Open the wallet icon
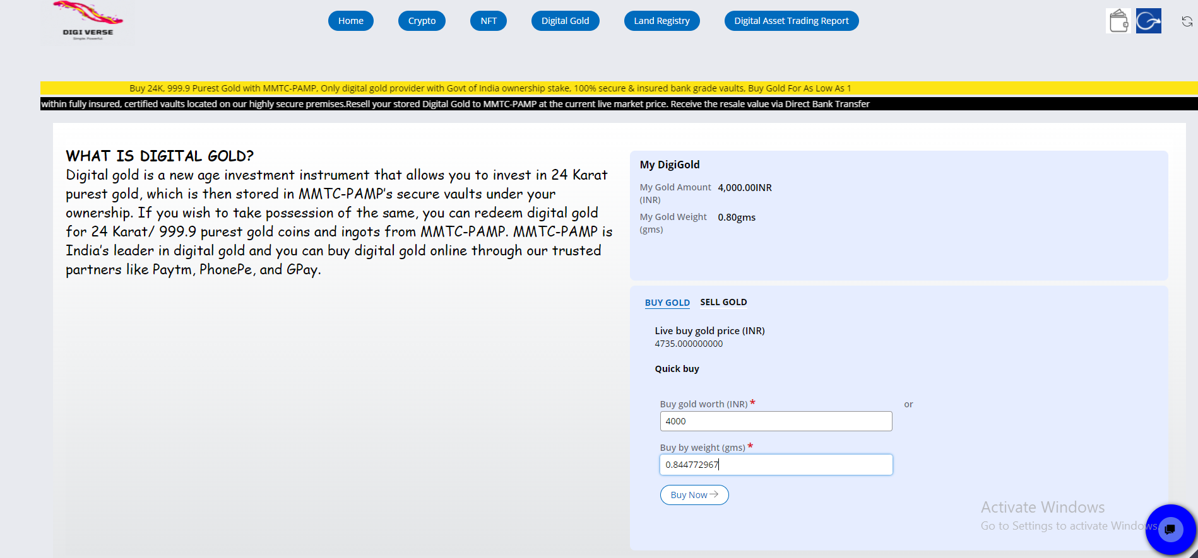1198x558 pixels. (1118, 21)
